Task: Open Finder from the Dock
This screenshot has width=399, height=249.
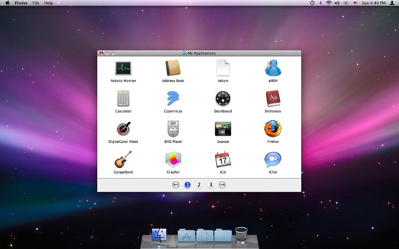Action: [x=159, y=234]
